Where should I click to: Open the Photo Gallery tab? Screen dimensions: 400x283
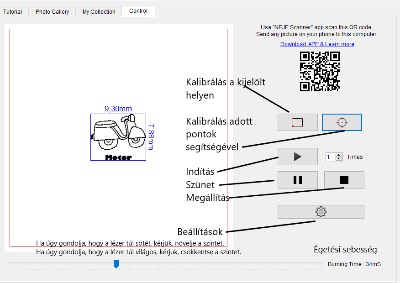[52, 12]
